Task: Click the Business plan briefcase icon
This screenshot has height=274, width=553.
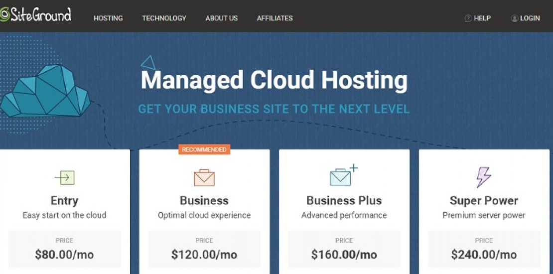Action: pos(204,177)
